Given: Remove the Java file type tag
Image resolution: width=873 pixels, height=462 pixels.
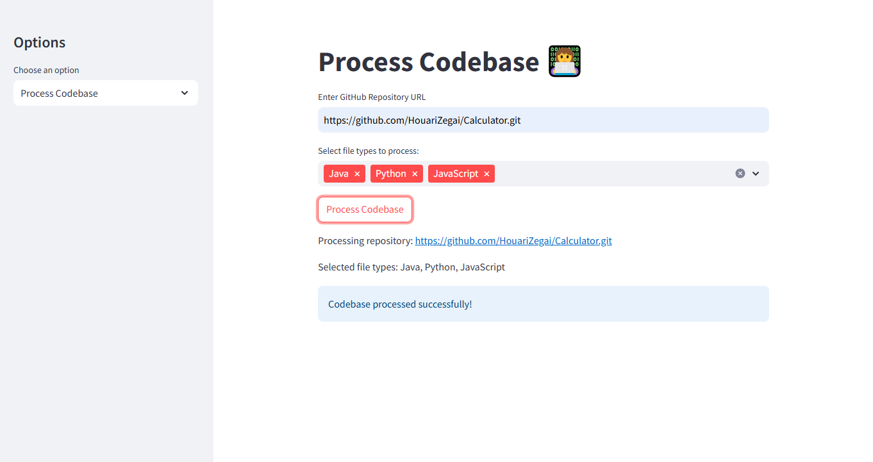Looking at the screenshot, I should [357, 174].
